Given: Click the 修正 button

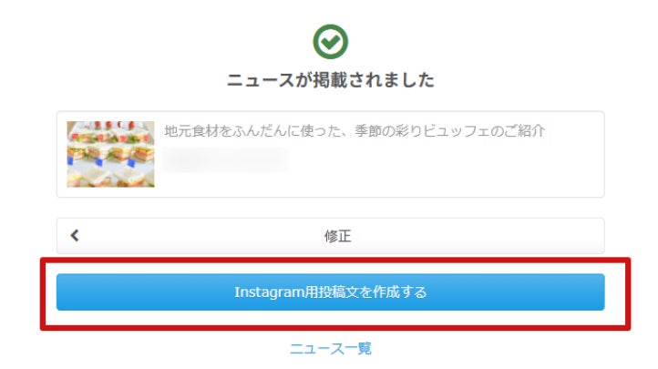Looking at the screenshot, I should coord(330,236).
